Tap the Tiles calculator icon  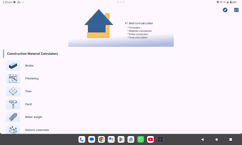[13, 91]
